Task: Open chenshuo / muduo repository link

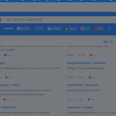Action: tap(80, 107)
